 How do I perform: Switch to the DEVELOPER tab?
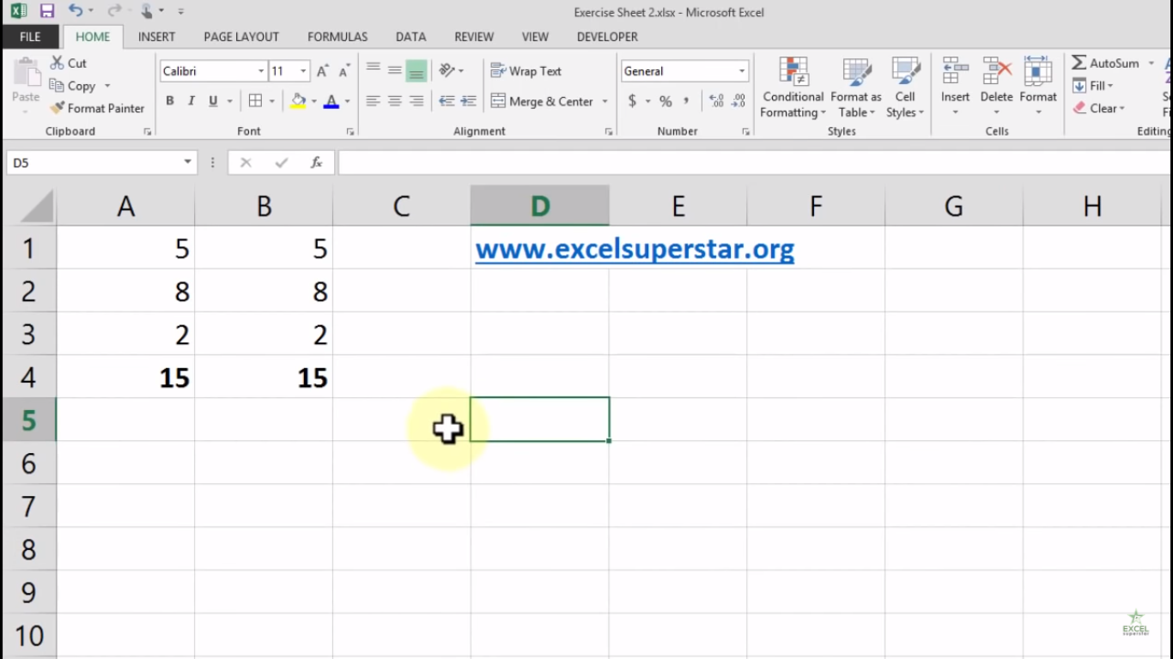(x=607, y=37)
